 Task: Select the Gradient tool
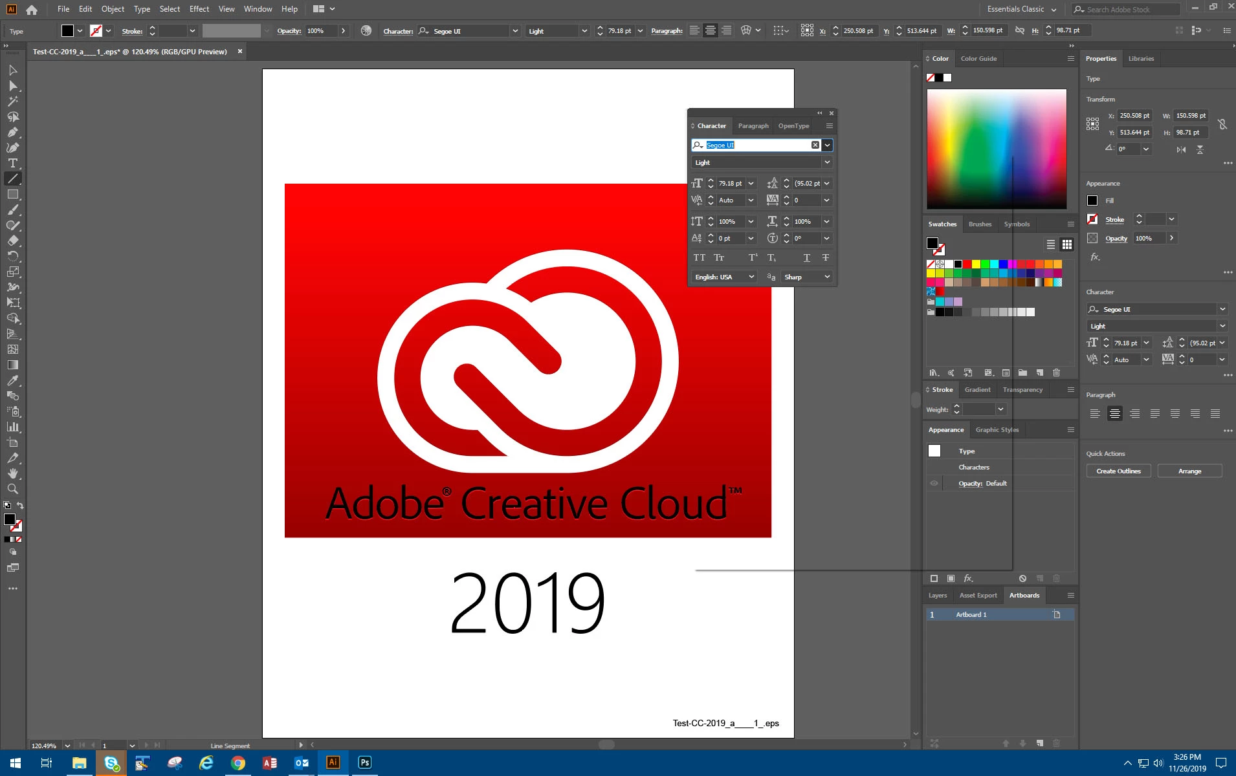[13, 365]
